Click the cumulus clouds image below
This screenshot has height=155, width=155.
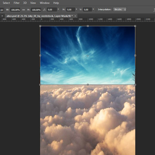coord(88,120)
